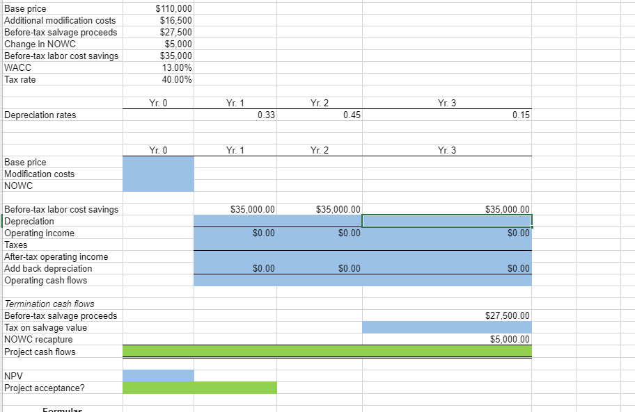Click the blue Yr. 0 Modification costs cell
Viewport: 635px width, 412px height.
click(158, 174)
